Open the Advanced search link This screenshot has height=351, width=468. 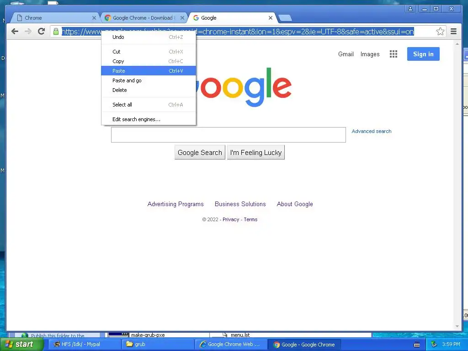(371, 131)
